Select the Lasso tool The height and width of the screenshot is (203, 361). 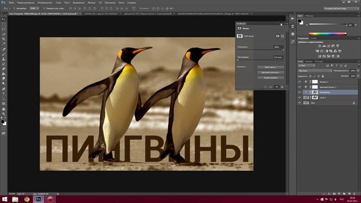click(3, 29)
